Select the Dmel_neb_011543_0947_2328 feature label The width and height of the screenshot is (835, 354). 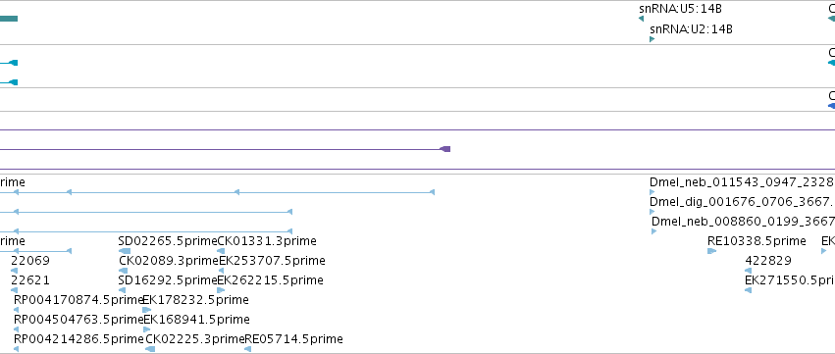[x=742, y=182]
